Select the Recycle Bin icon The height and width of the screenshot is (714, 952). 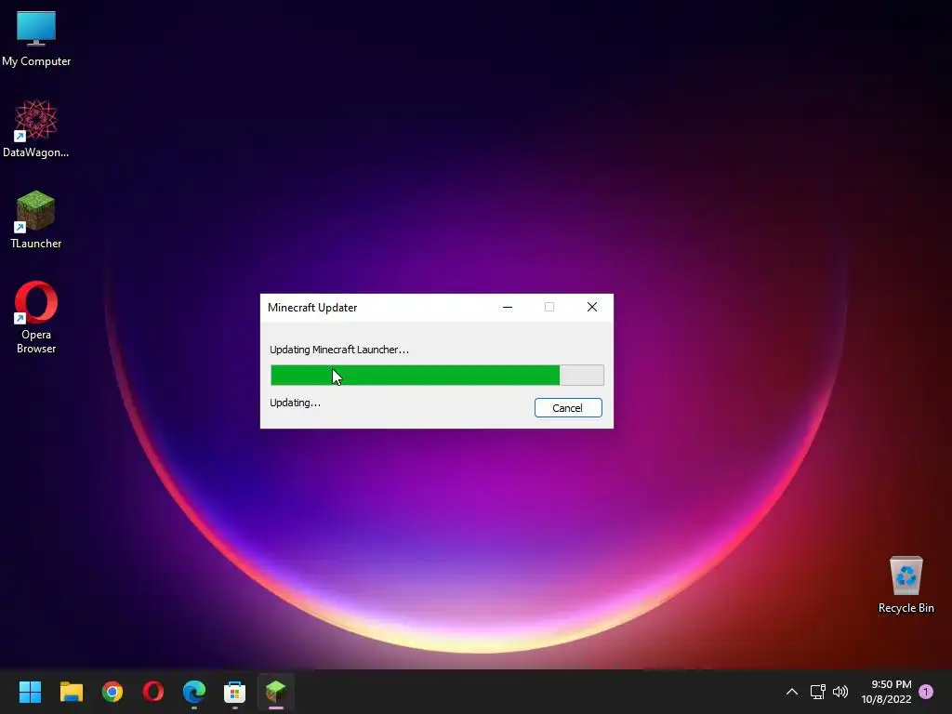click(906, 585)
